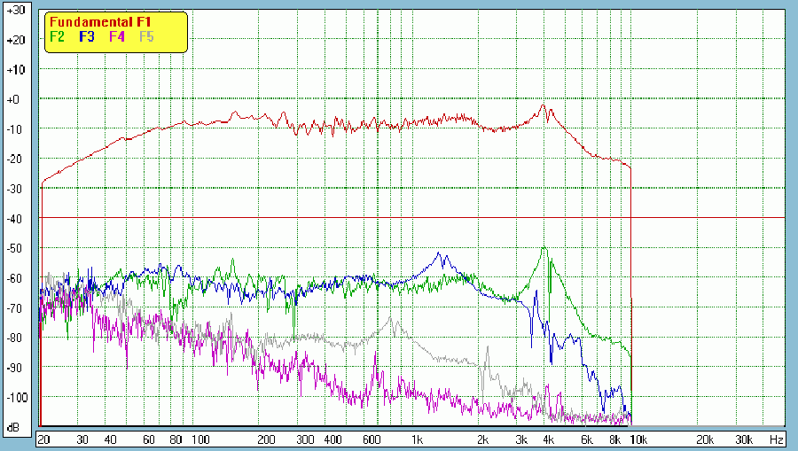The image size is (798, 451).
Task: Click the 30 Hz frequency axis label
Action: pos(82,439)
